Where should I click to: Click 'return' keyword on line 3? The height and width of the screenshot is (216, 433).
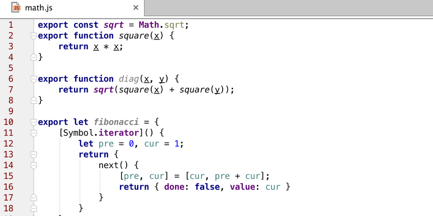point(73,46)
